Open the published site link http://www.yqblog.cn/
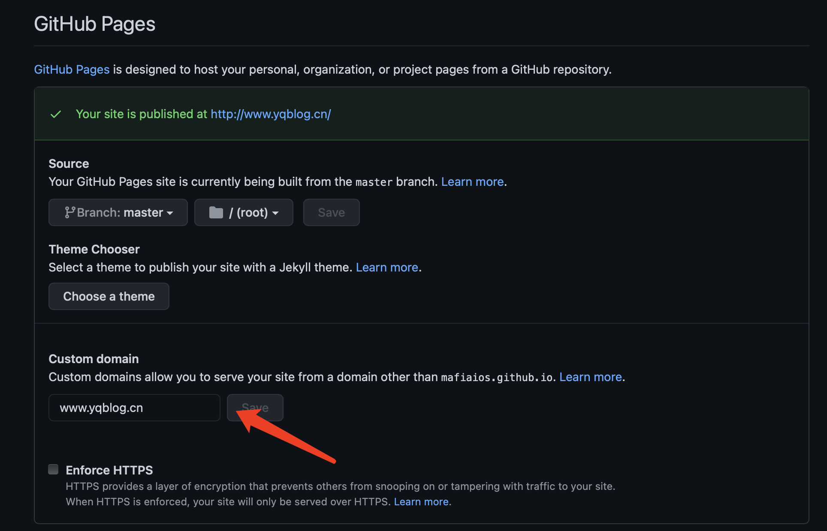Screen dimensions: 827x531 pos(271,114)
